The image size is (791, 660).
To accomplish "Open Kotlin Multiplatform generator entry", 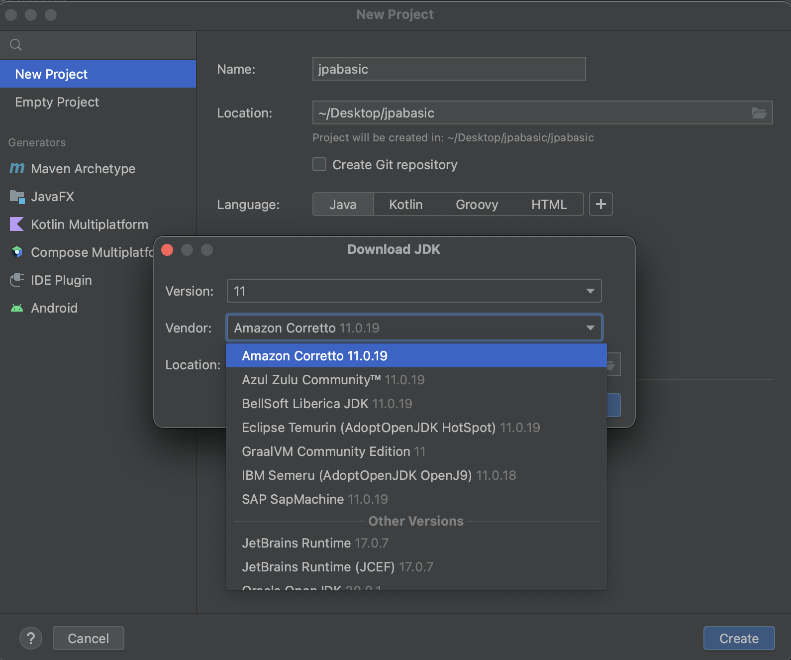I will (x=98, y=224).
